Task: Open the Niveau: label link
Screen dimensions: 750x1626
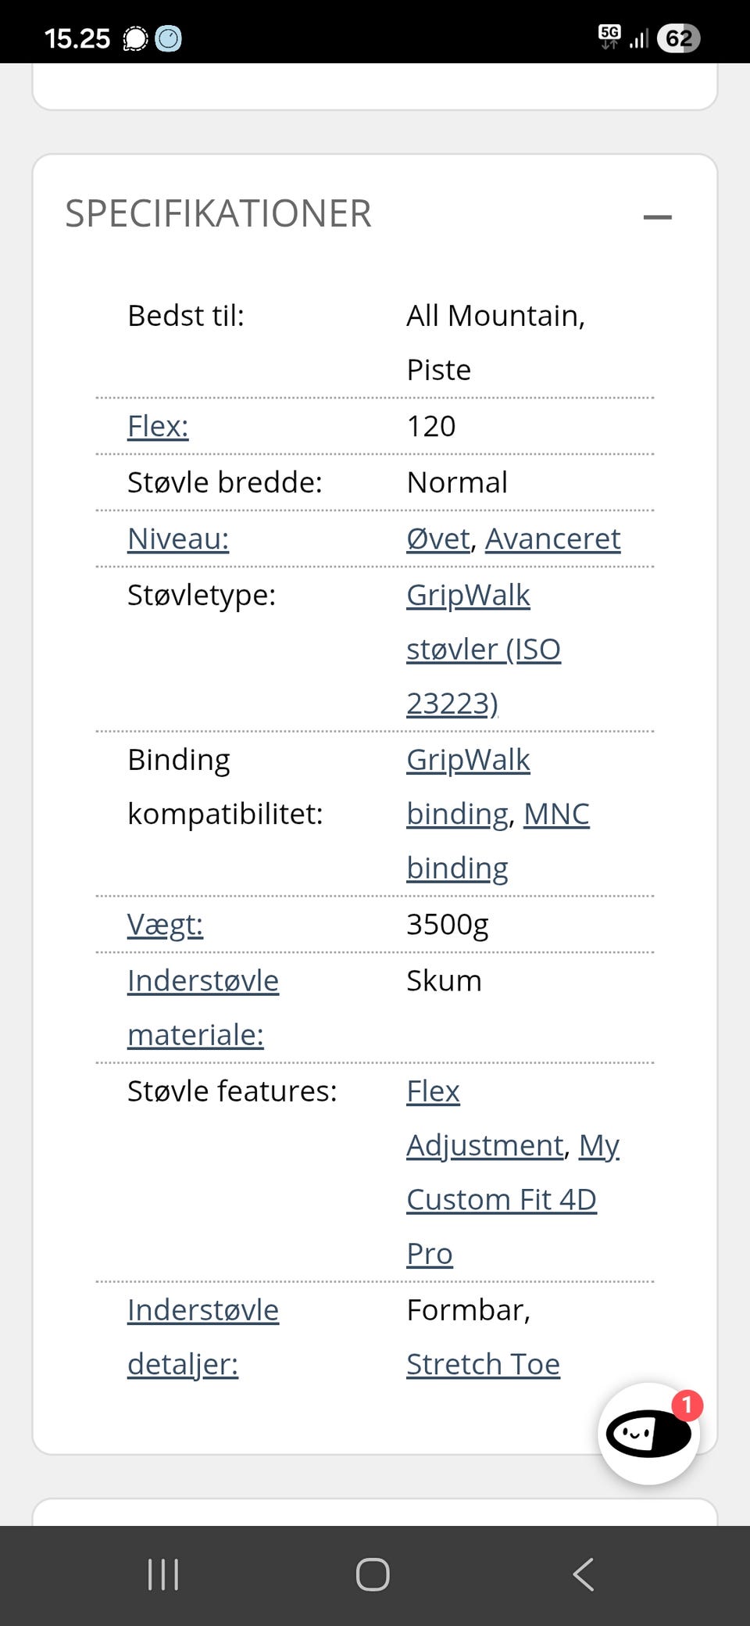Action: 178,539
